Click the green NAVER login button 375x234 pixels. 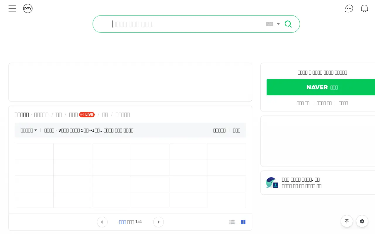click(x=322, y=87)
